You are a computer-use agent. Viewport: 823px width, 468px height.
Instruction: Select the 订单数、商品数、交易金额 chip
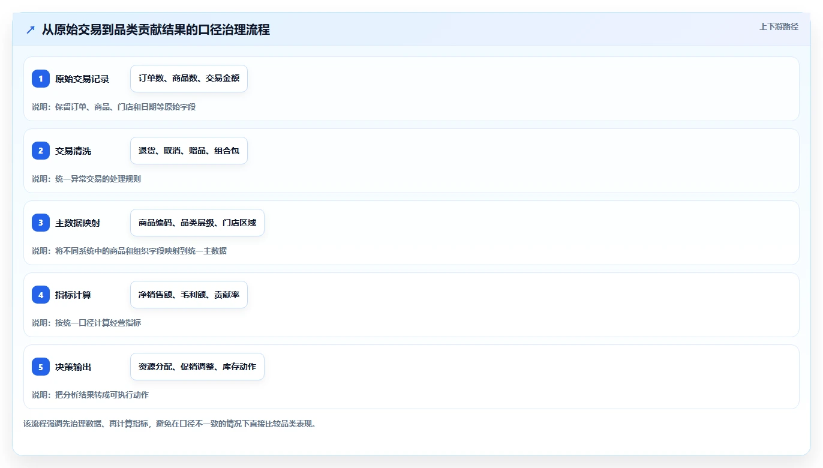[x=189, y=79]
